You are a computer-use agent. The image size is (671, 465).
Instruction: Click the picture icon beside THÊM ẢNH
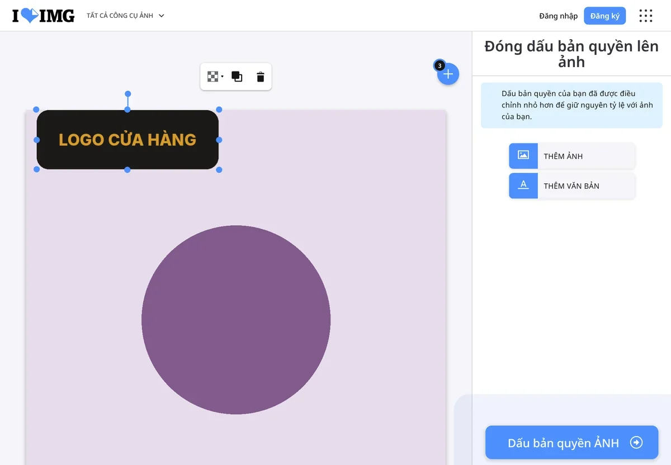pos(523,155)
